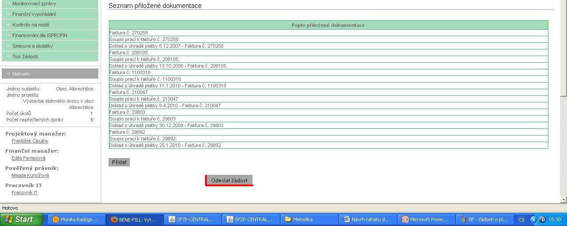Select row Soupis prací k faktuře č. 29892

[x=328, y=139]
